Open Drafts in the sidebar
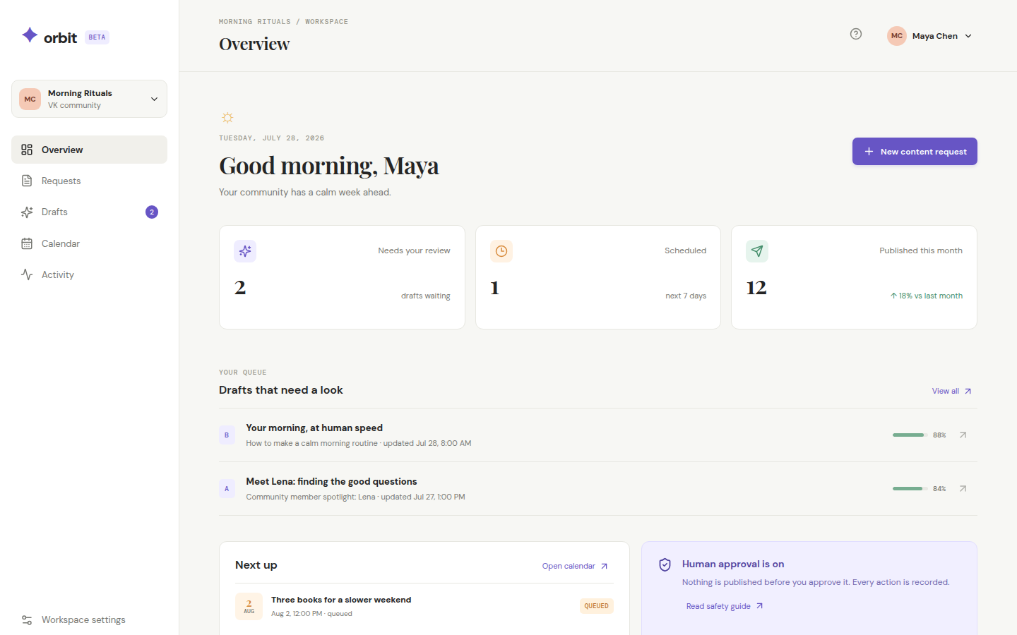The height and width of the screenshot is (635, 1017). 89,212
